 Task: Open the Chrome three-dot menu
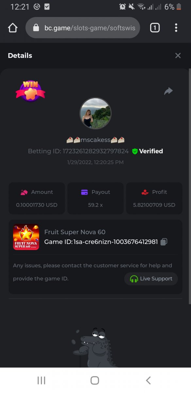tap(176, 28)
